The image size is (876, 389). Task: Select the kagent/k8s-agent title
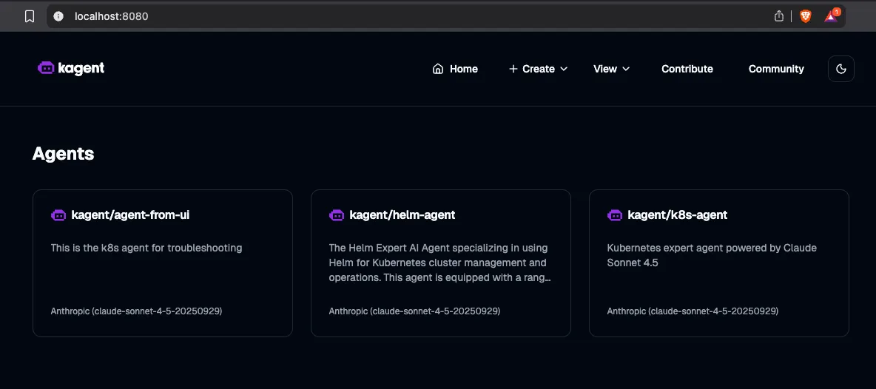677,215
